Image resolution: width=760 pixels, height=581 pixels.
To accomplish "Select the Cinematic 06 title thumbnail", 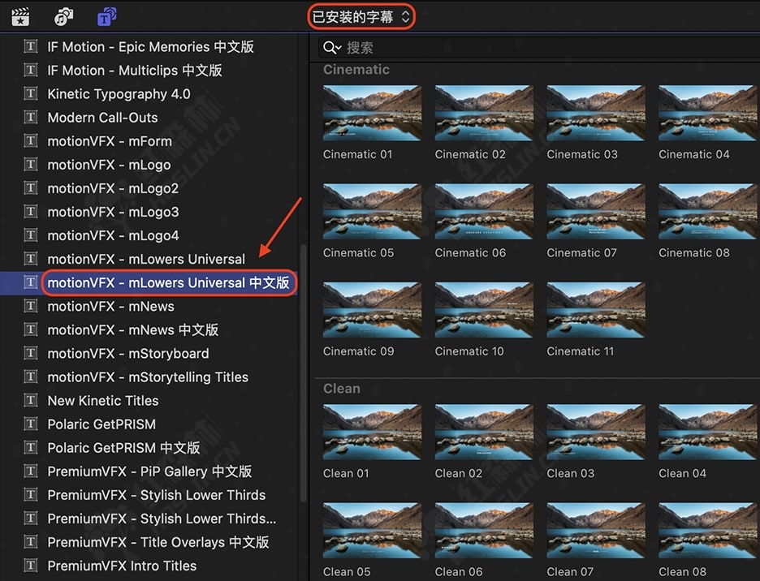I will point(484,211).
